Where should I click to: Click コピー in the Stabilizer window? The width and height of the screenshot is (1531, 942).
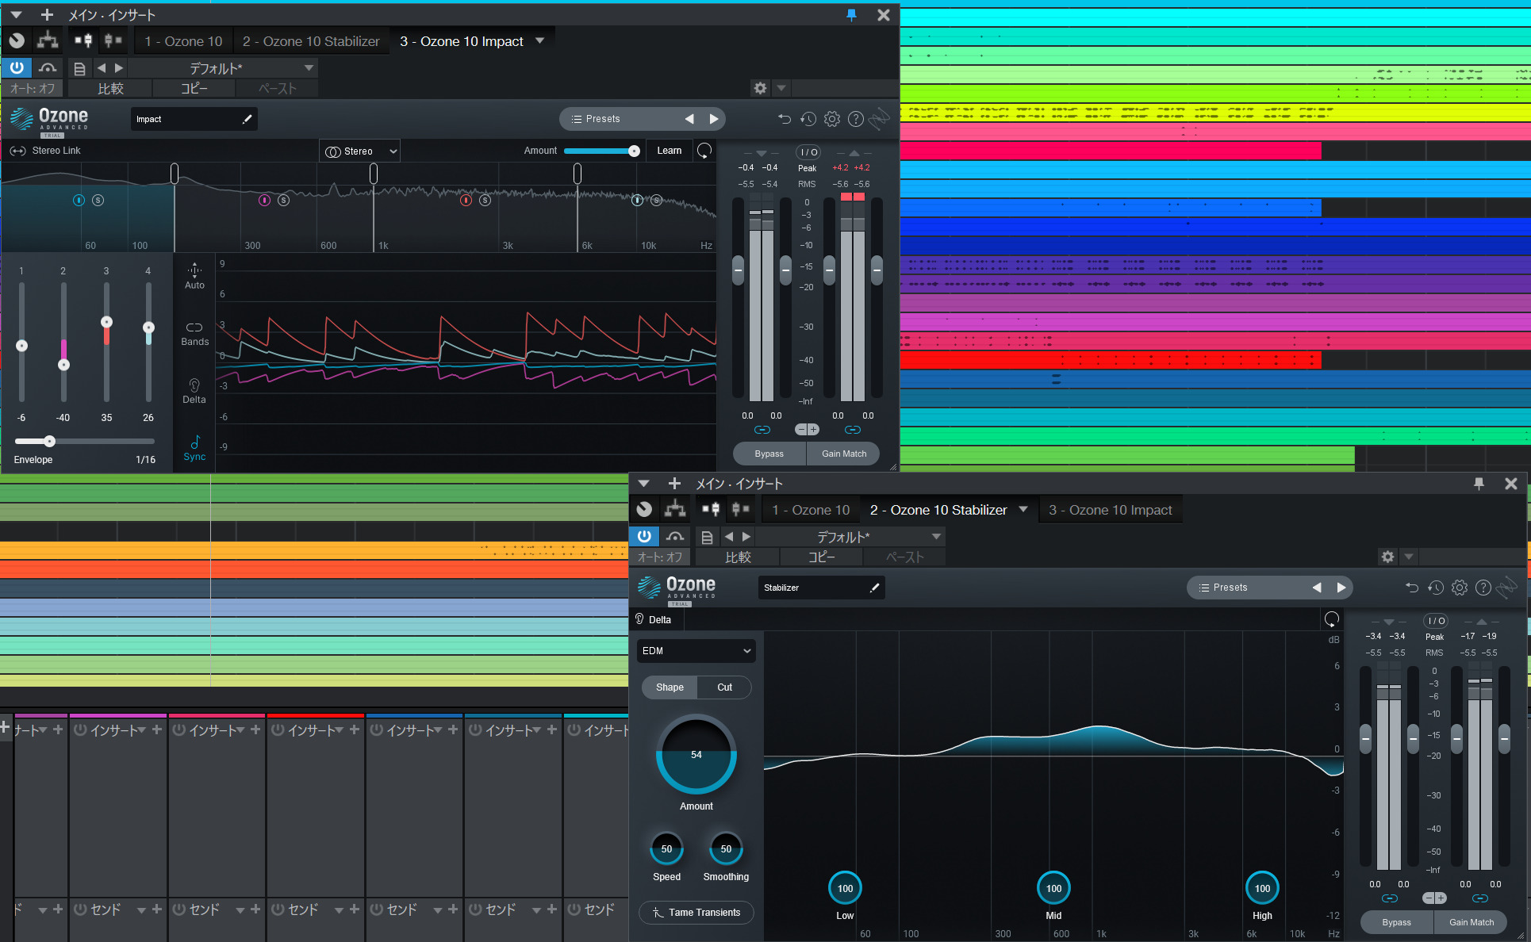pyautogui.click(x=821, y=557)
